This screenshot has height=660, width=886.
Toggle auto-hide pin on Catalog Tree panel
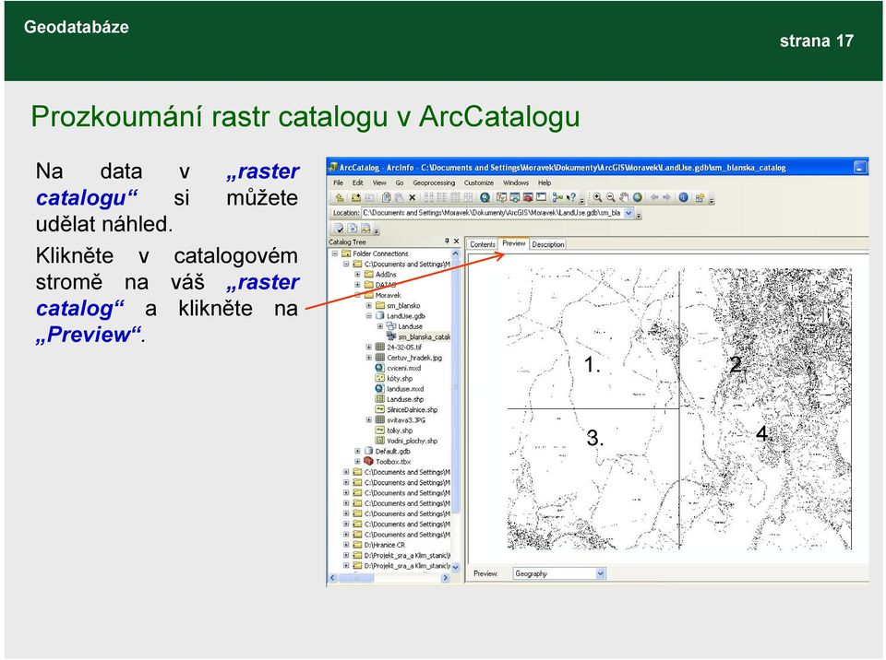[x=447, y=242]
